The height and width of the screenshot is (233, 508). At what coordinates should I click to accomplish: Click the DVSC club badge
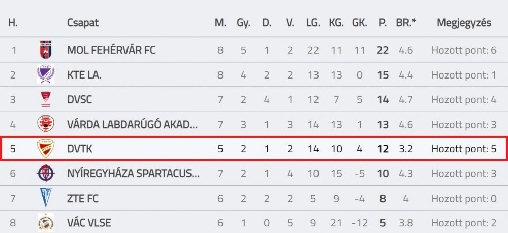[46, 100]
